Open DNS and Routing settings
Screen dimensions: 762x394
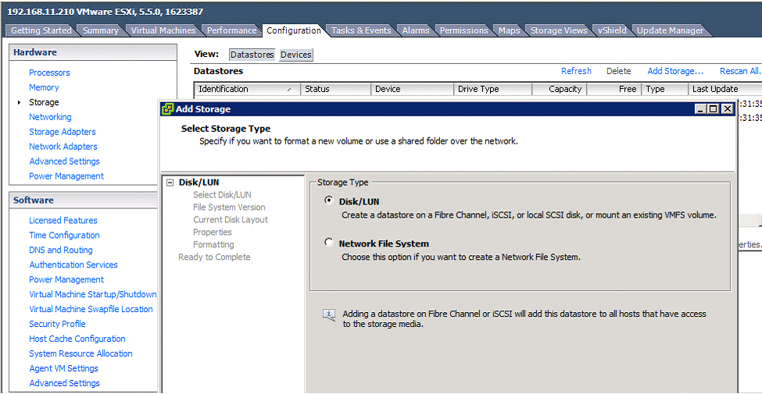tap(61, 250)
